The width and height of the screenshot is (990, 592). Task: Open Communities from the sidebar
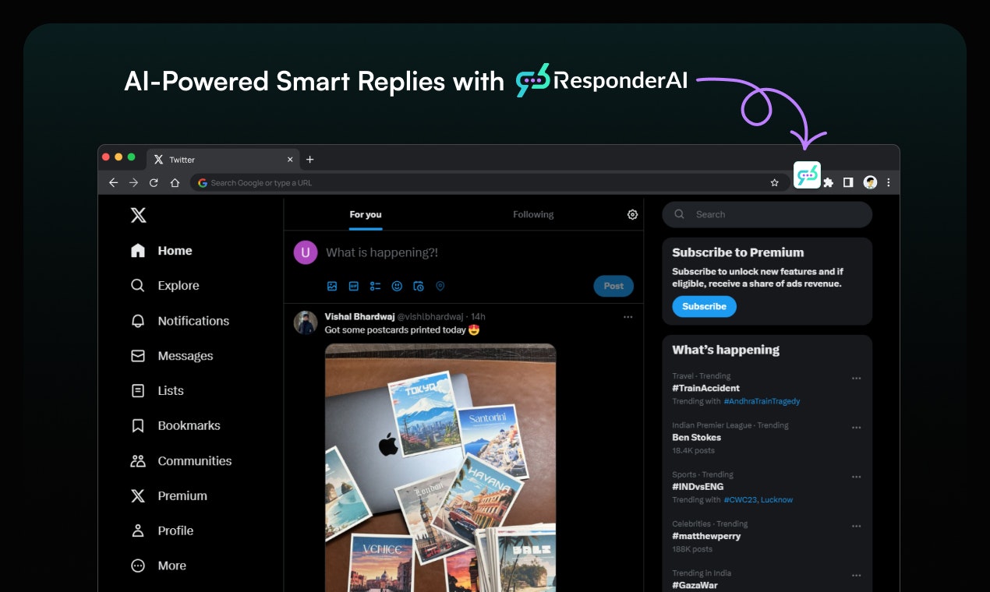point(181,461)
